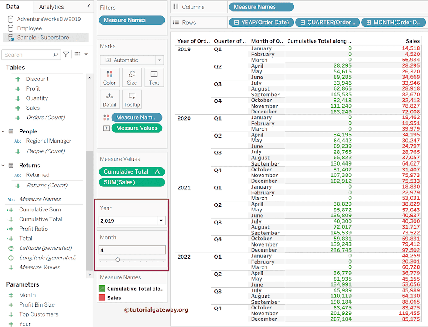Click the Sample - Superstore data source icon
The width and height of the screenshot is (428, 327).
[10, 37]
